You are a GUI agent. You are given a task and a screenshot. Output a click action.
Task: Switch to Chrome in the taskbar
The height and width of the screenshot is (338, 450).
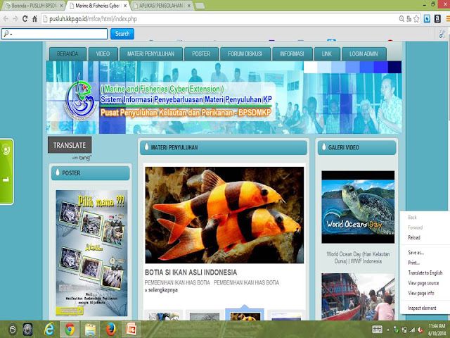tap(70, 329)
